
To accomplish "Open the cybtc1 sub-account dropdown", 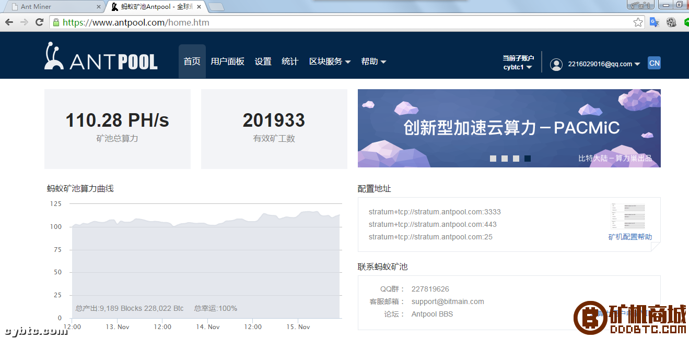I will [x=518, y=67].
